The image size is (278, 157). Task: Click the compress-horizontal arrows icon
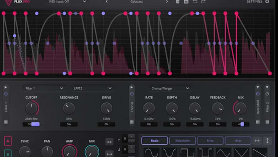109,142
